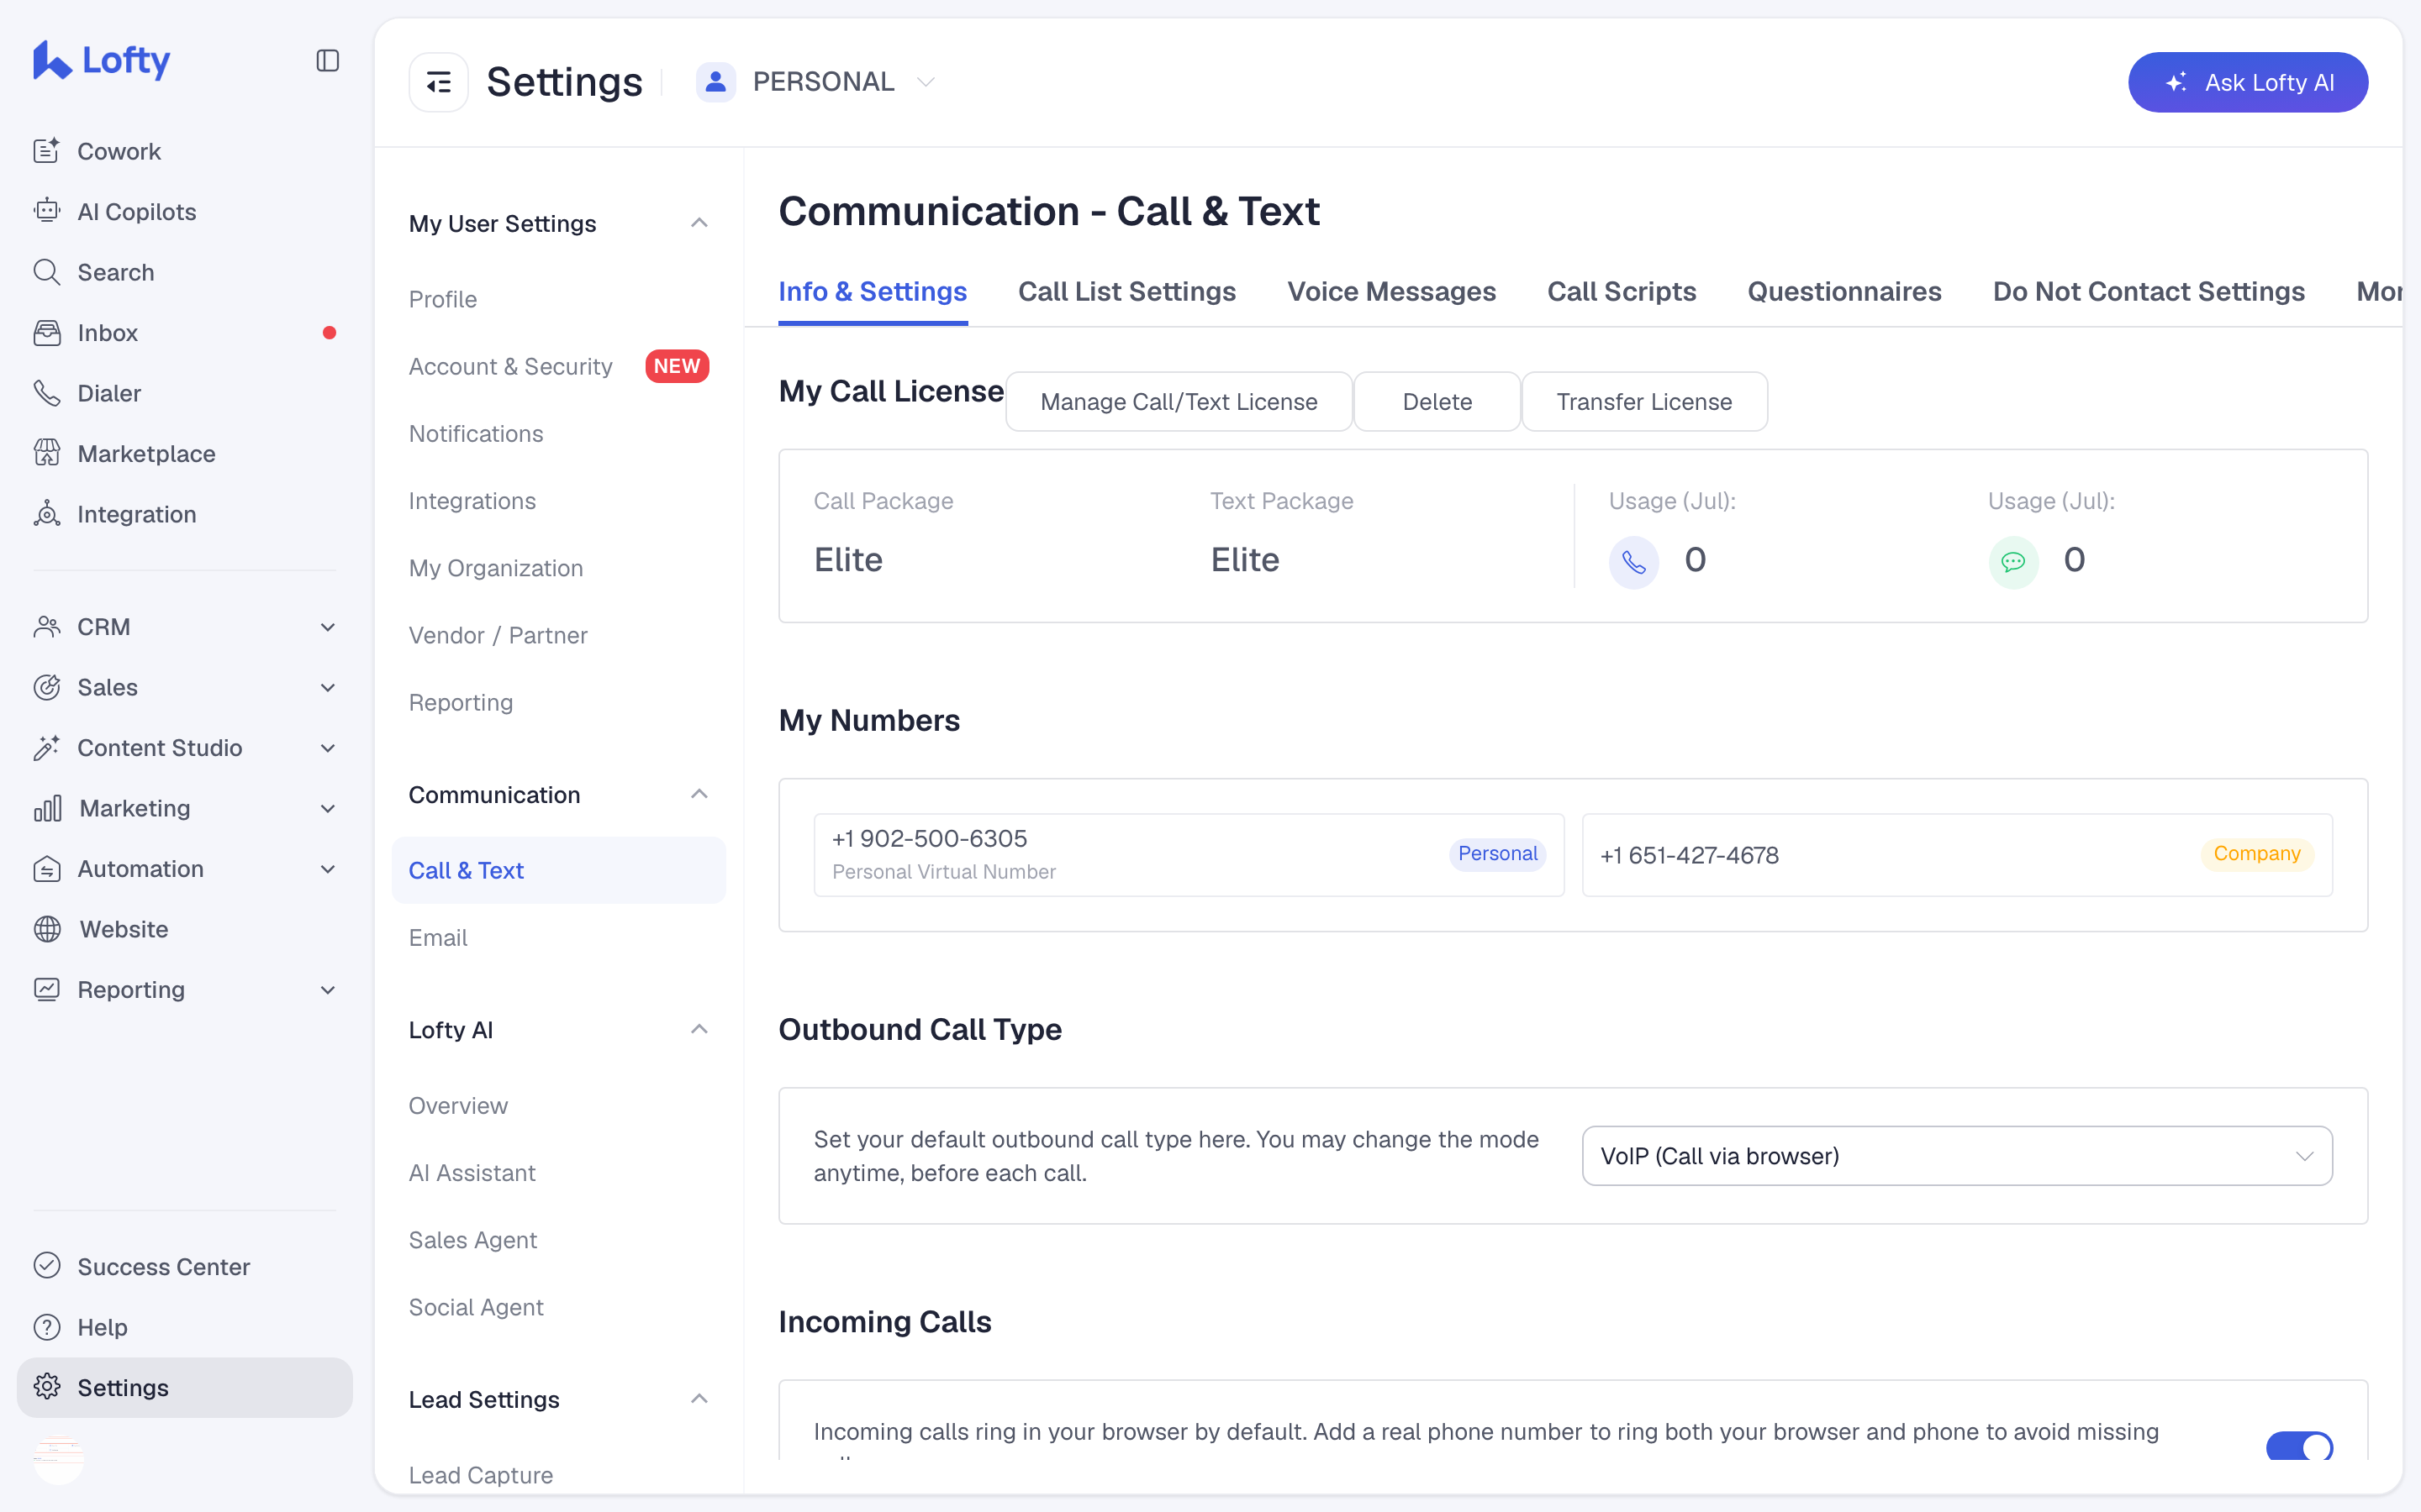Open the user profile avatar at bottom

[59, 1459]
